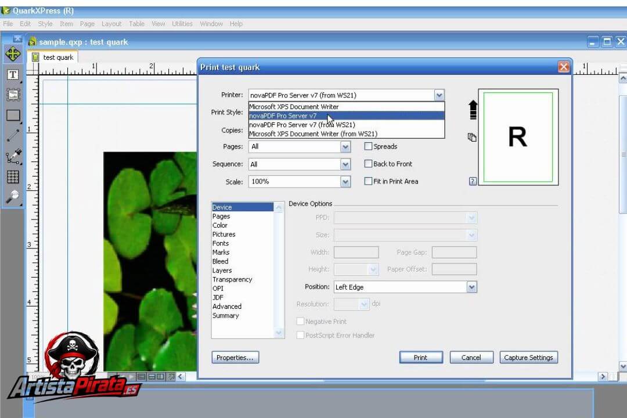Open the Size dropdown
Screen dimensions: 627x418
pyautogui.click(x=472, y=235)
